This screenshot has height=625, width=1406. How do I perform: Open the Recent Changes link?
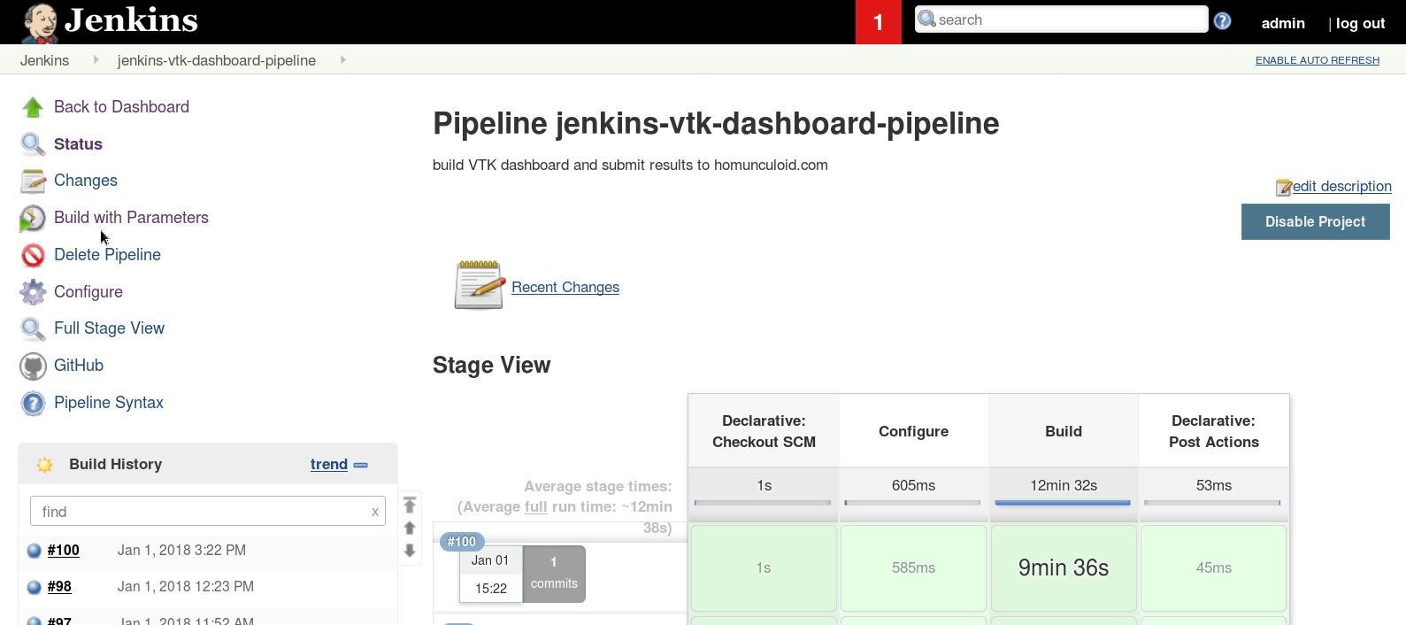click(x=565, y=288)
